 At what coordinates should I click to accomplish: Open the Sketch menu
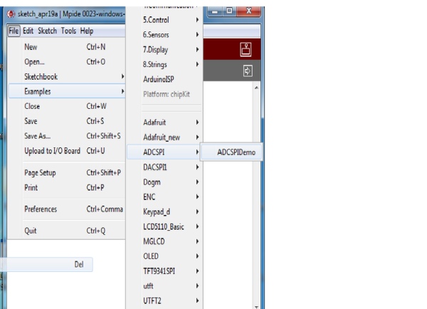[x=47, y=31]
